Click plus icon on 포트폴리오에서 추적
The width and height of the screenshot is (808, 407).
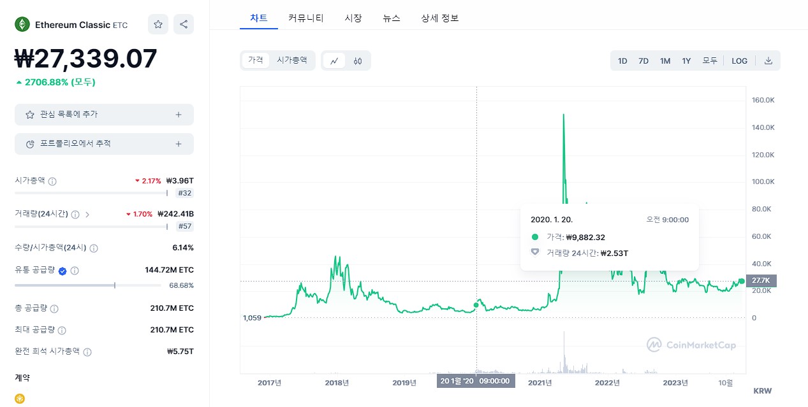click(x=179, y=144)
